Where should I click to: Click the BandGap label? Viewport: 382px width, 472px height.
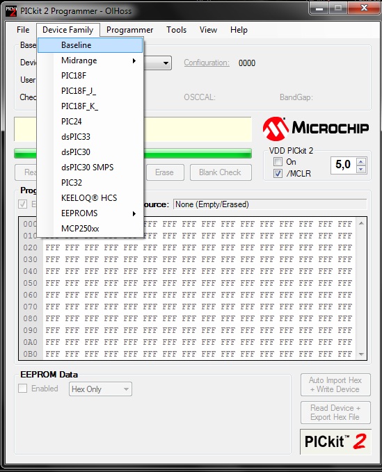[296, 97]
